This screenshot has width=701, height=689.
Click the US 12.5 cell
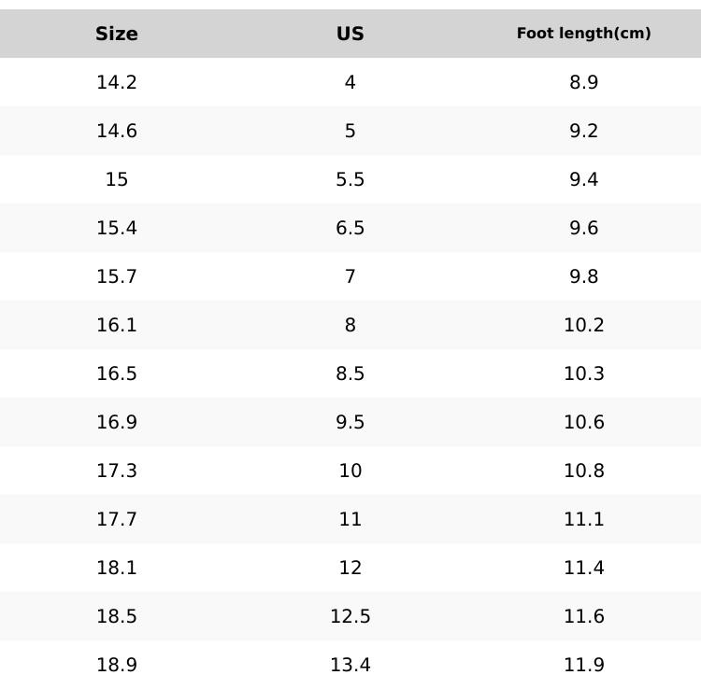click(350, 616)
